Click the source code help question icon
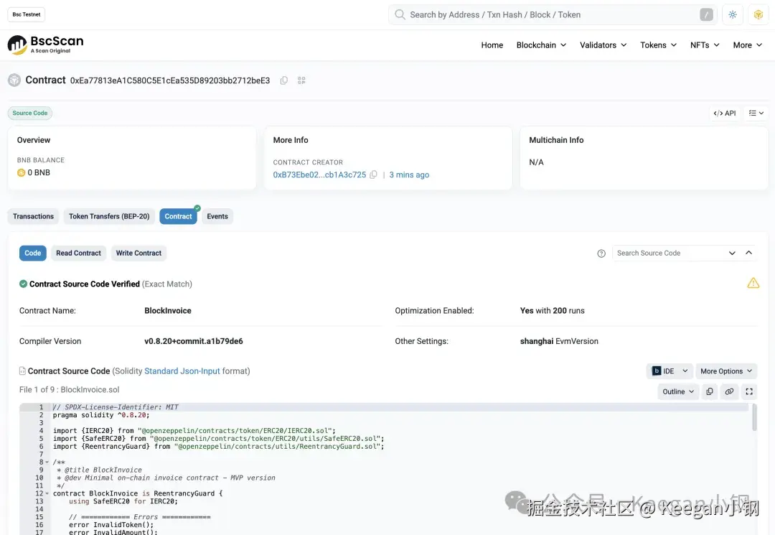The height and width of the screenshot is (535, 775). [601, 253]
